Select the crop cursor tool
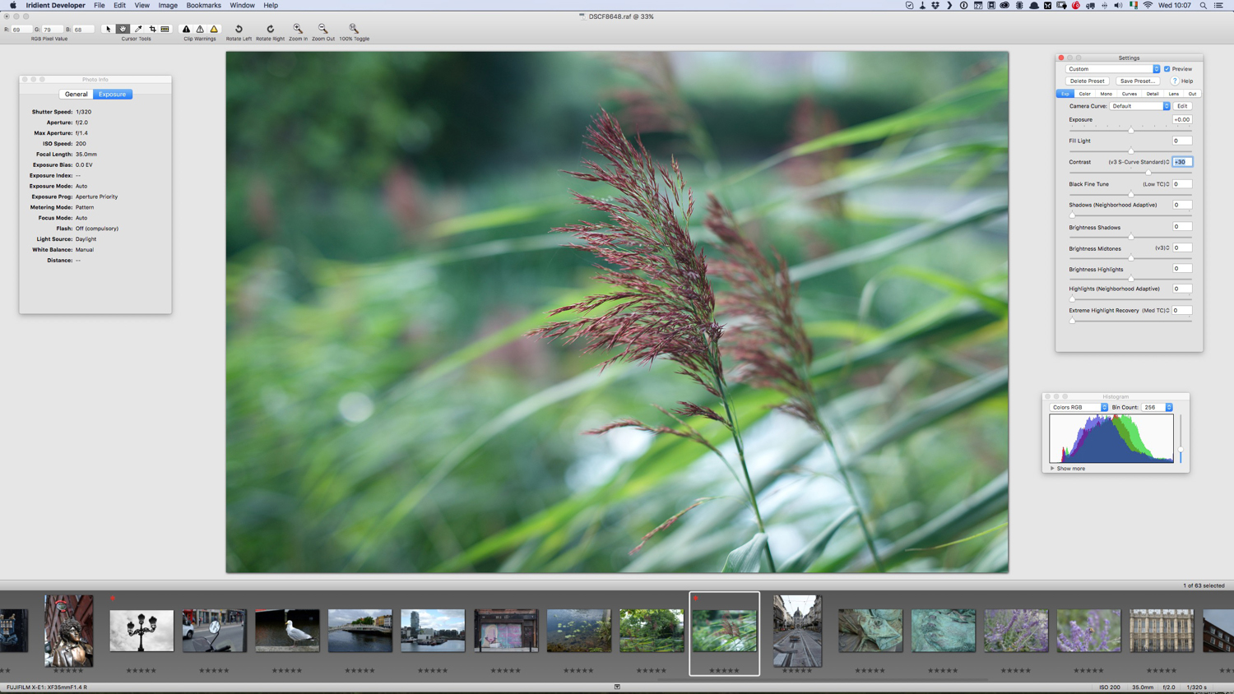The width and height of the screenshot is (1234, 694). pos(152,29)
